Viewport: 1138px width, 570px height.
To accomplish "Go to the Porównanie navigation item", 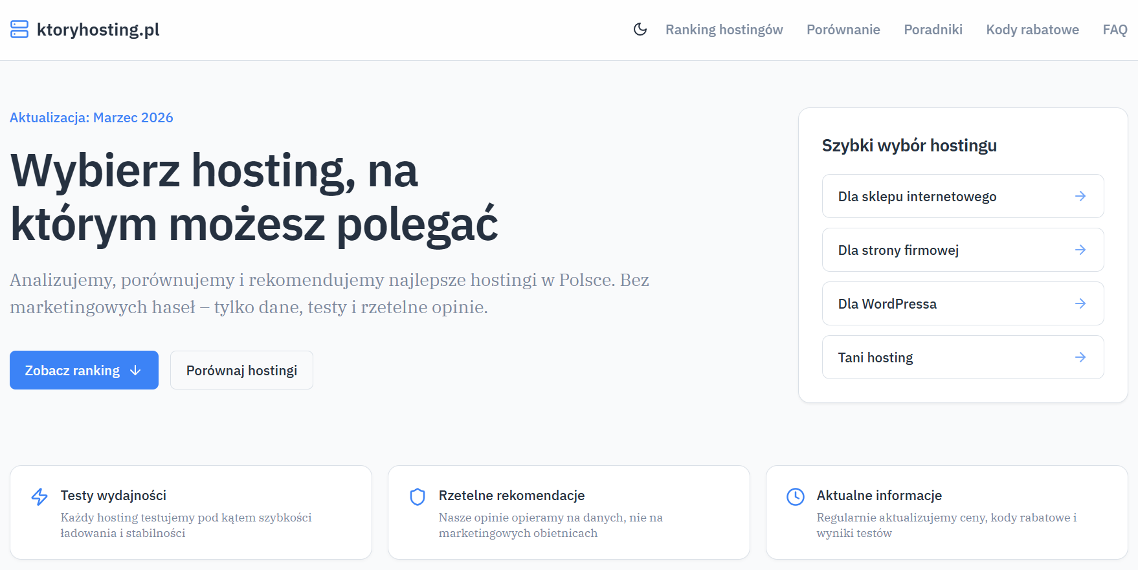I will pos(843,30).
